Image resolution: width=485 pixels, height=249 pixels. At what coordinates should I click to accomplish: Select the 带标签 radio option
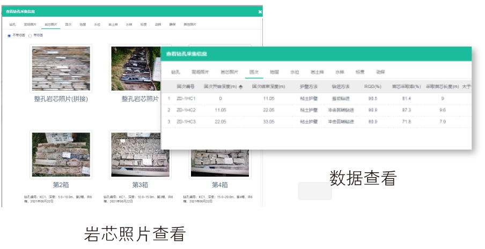click(x=30, y=35)
